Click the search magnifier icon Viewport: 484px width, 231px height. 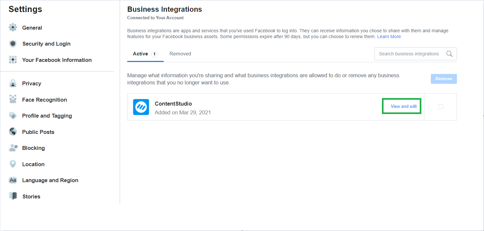(449, 54)
